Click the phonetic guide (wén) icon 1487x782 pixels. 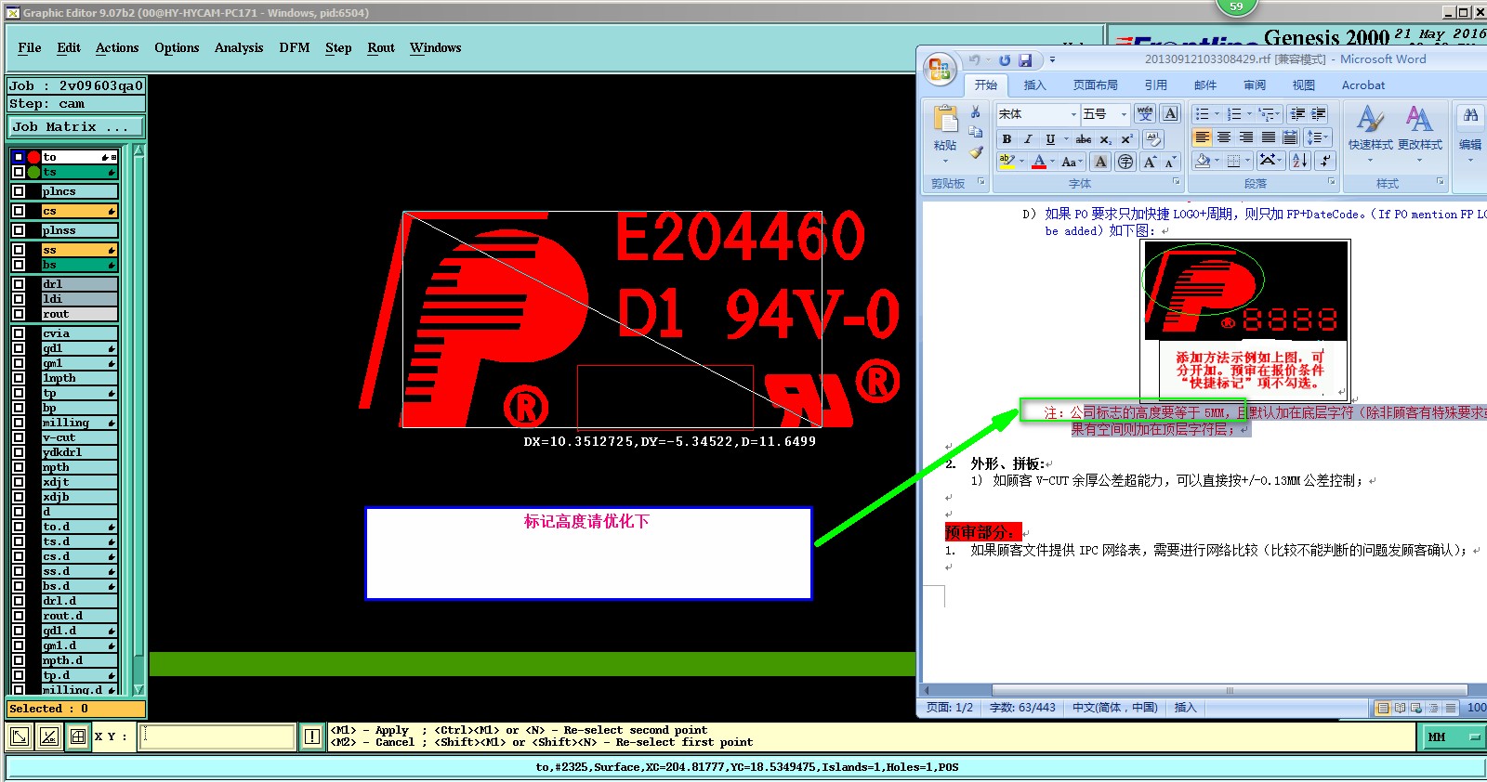coord(1145,114)
